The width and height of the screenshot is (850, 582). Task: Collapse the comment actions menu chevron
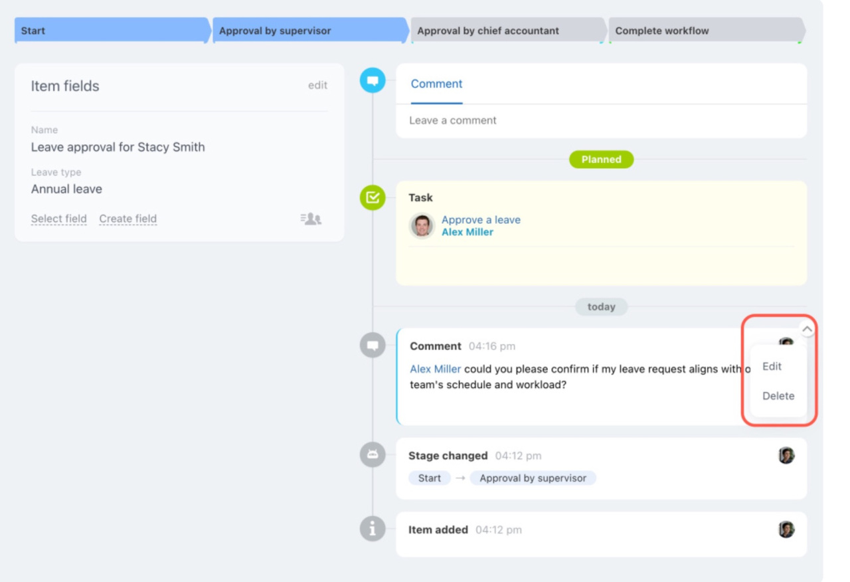click(807, 329)
